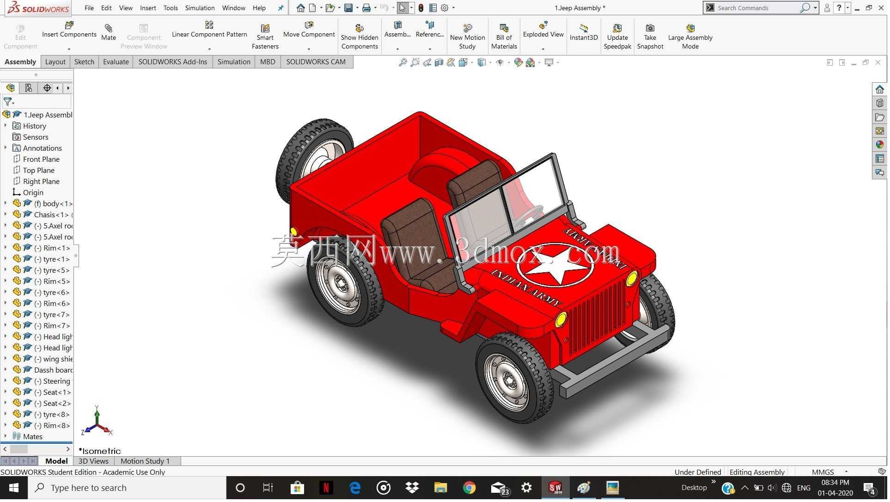Expand the Chasis<1> component
Image resolution: width=890 pixels, height=502 pixels.
pos(6,214)
